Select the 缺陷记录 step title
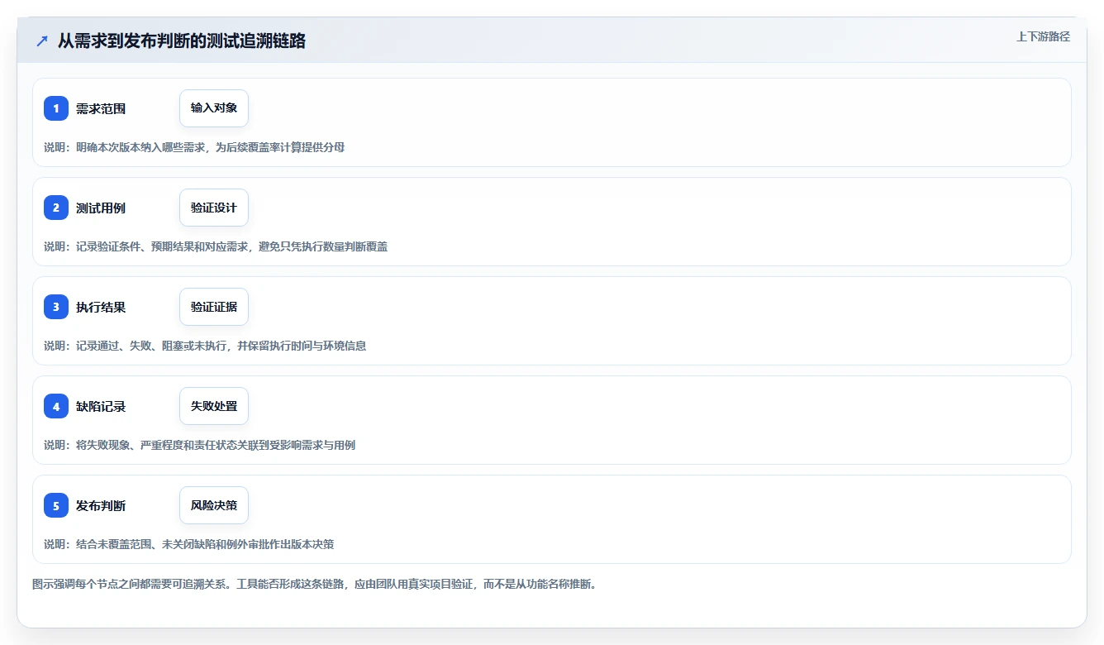Viewport: 1104px width, 645px height. click(101, 406)
